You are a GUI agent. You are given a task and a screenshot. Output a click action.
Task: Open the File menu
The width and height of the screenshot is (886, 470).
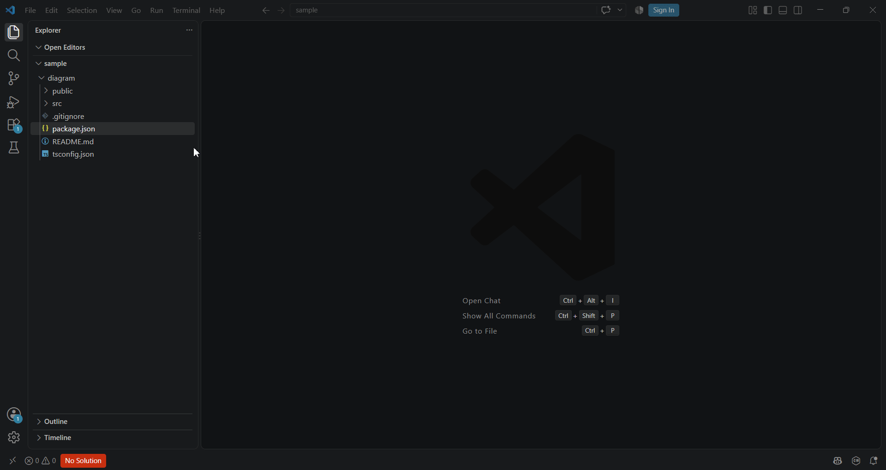pos(30,10)
